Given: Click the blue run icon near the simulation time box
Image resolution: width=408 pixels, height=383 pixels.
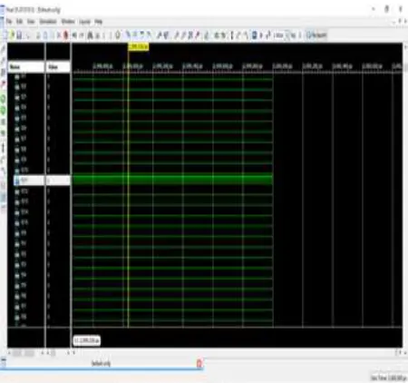Looking at the screenshot, I should 254,35.
